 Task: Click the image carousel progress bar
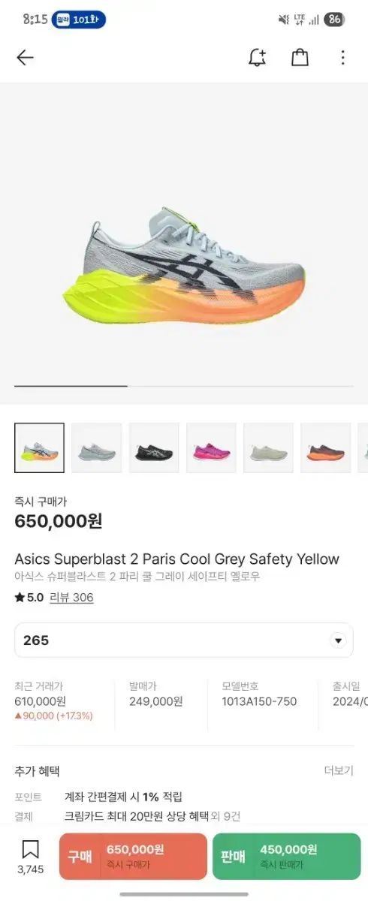point(184,386)
